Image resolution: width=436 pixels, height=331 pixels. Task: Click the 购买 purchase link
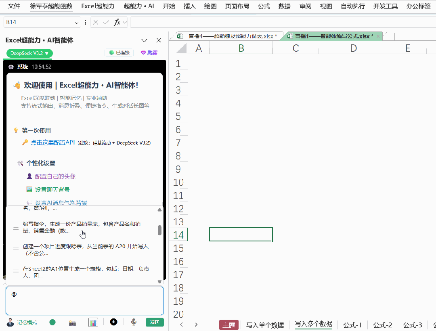point(149,52)
